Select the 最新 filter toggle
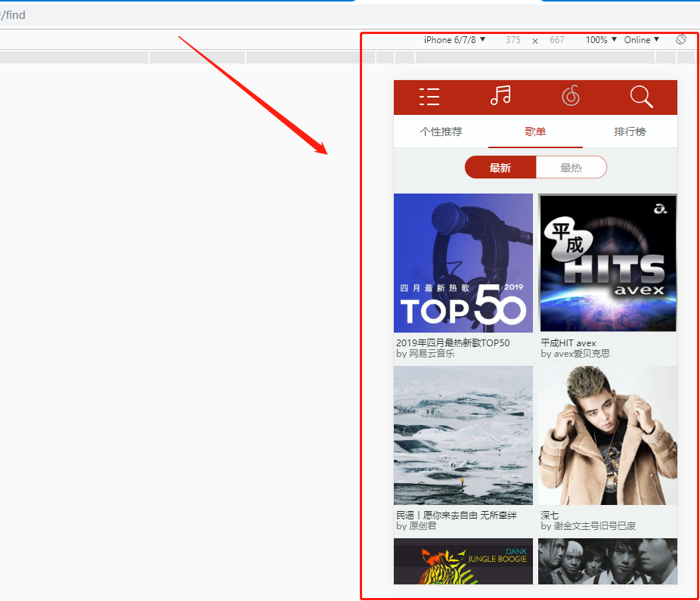 coord(500,167)
